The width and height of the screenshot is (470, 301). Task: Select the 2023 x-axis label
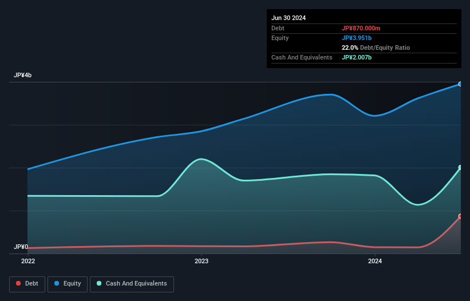point(202,261)
